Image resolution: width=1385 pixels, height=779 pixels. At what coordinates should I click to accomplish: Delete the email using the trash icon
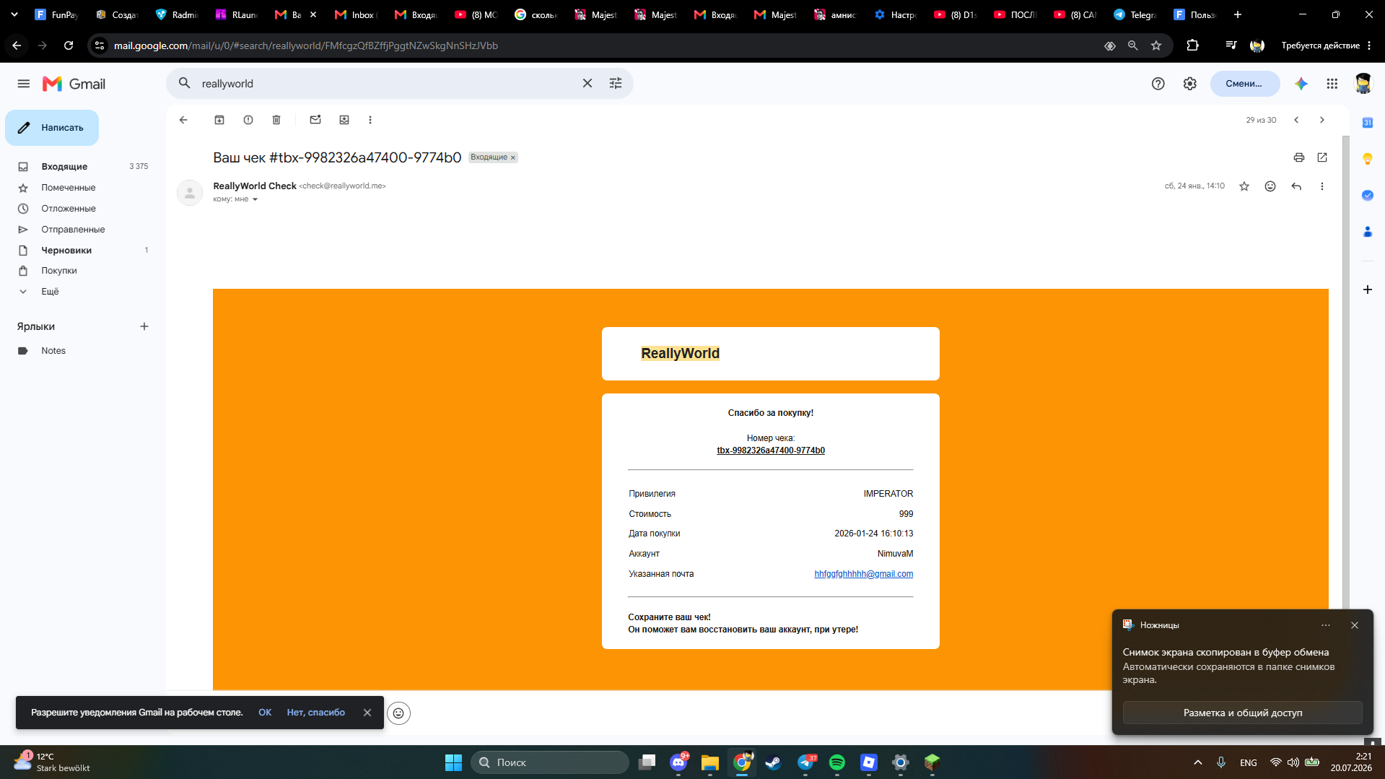click(x=276, y=120)
